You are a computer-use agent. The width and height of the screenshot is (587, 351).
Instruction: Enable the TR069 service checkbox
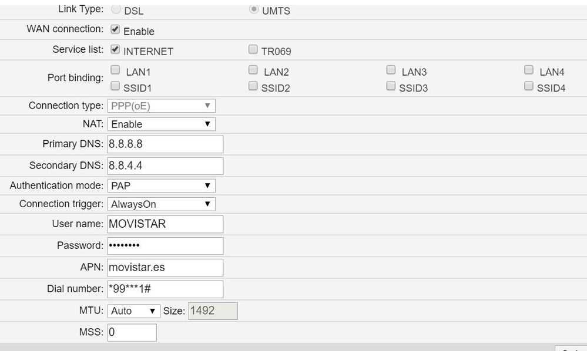[253, 49]
